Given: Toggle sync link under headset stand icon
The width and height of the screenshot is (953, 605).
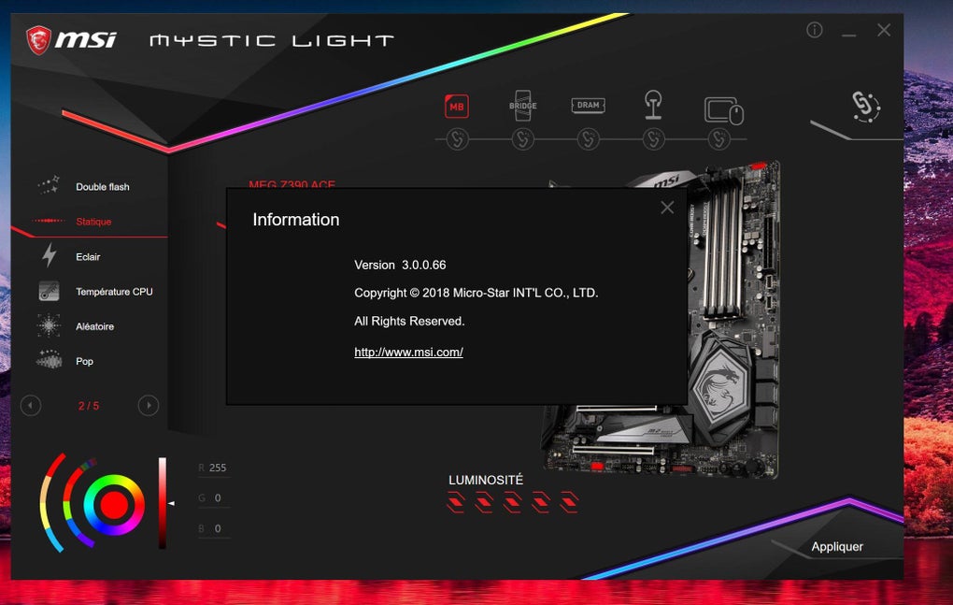Looking at the screenshot, I should (x=653, y=139).
